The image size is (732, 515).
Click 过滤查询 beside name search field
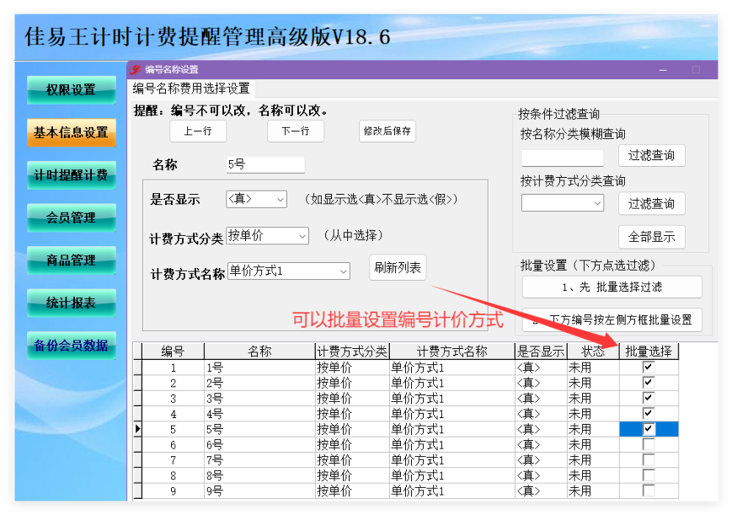652,155
